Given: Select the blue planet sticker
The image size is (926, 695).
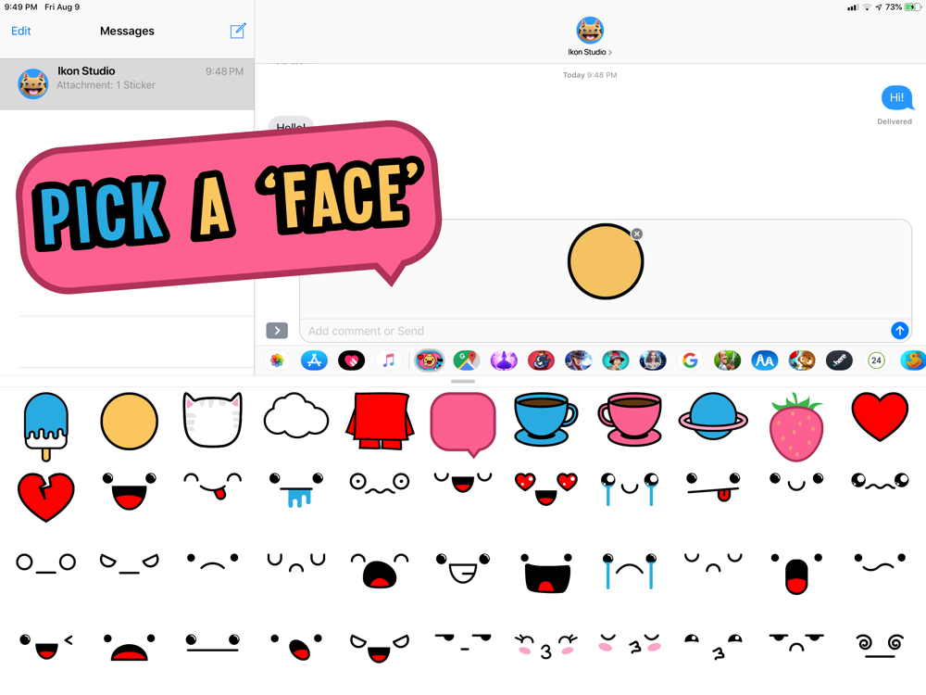Looking at the screenshot, I should coord(712,420).
